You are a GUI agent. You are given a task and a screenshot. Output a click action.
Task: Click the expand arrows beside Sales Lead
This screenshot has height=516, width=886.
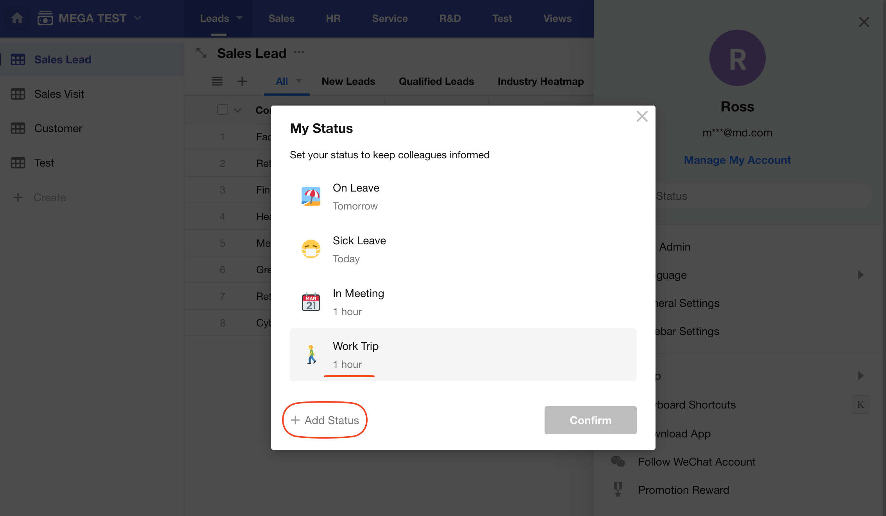tap(202, 53)
